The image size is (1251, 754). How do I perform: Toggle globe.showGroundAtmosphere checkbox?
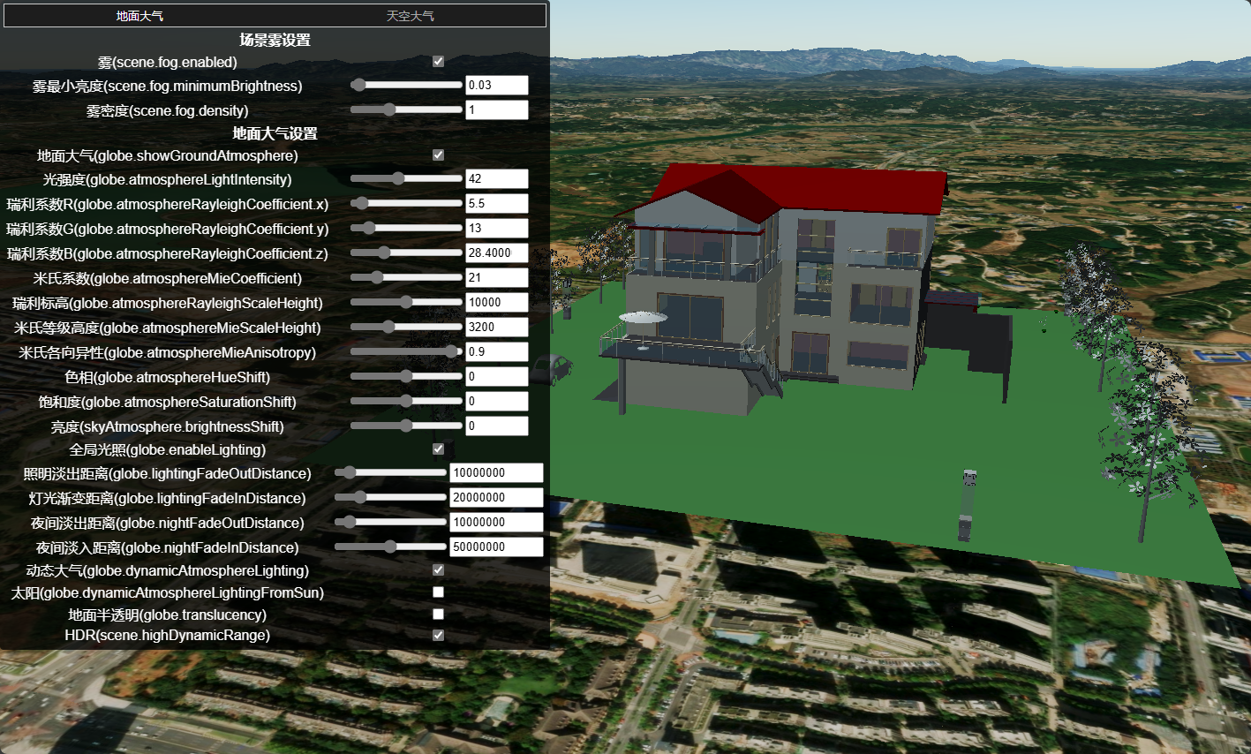(438, 155)
